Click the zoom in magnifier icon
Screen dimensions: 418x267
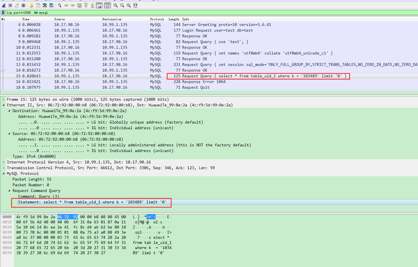116,5
